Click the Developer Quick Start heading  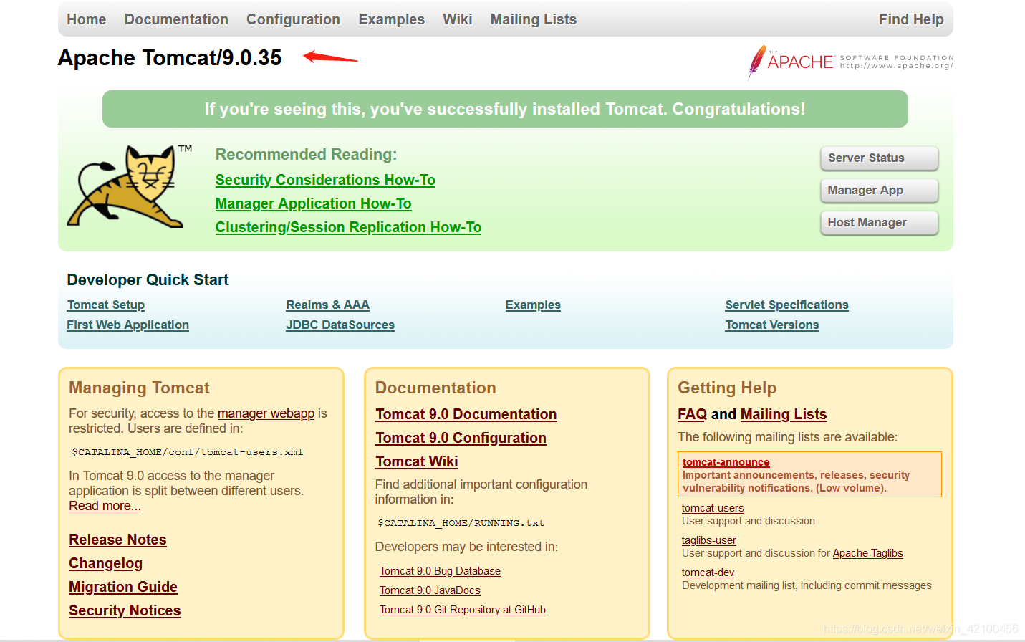click(148, 280)
